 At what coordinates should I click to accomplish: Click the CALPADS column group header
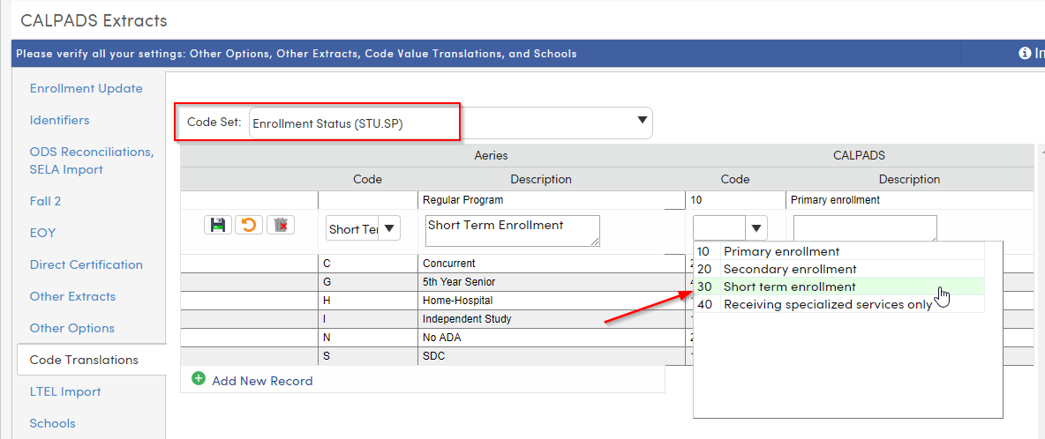[x=859, y=155]
